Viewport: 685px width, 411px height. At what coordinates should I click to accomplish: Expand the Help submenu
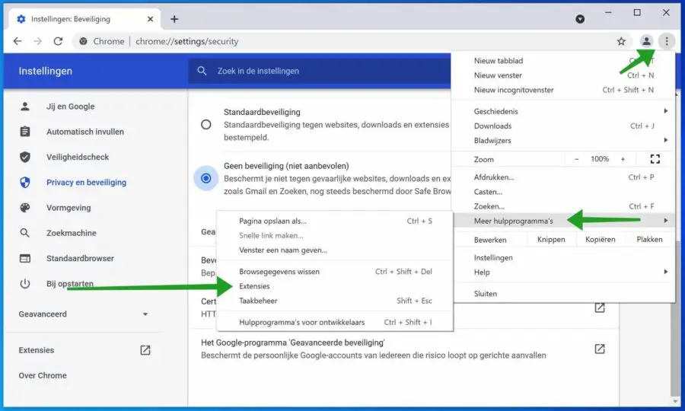point(564,272)
